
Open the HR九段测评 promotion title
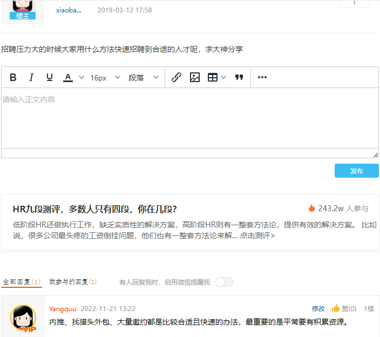point(95,209)
